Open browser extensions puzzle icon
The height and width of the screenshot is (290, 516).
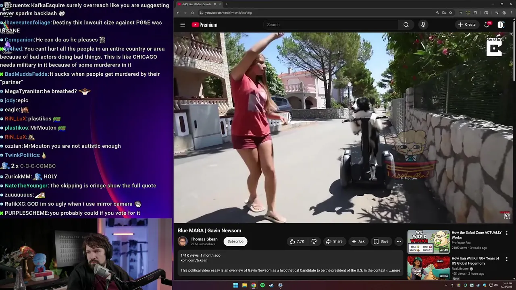(475, 12)
